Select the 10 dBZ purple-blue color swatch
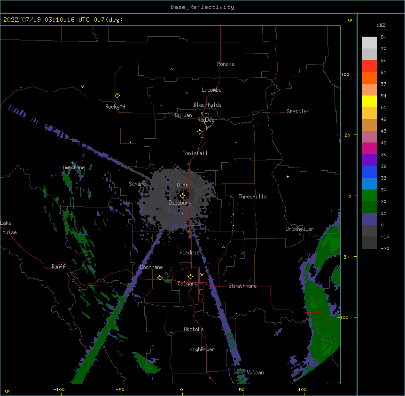This screenshot has width=405, height=396. point(369,219)
